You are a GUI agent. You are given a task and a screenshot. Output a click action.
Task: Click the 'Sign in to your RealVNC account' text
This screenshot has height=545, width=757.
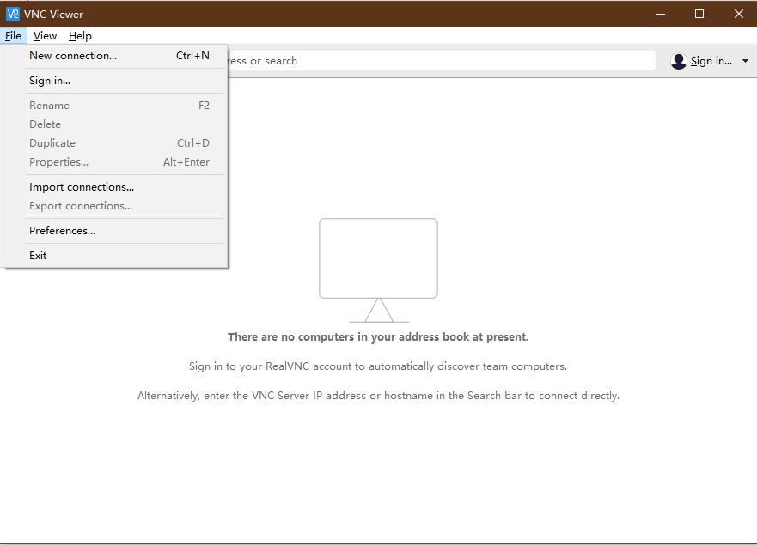(378, 366)
